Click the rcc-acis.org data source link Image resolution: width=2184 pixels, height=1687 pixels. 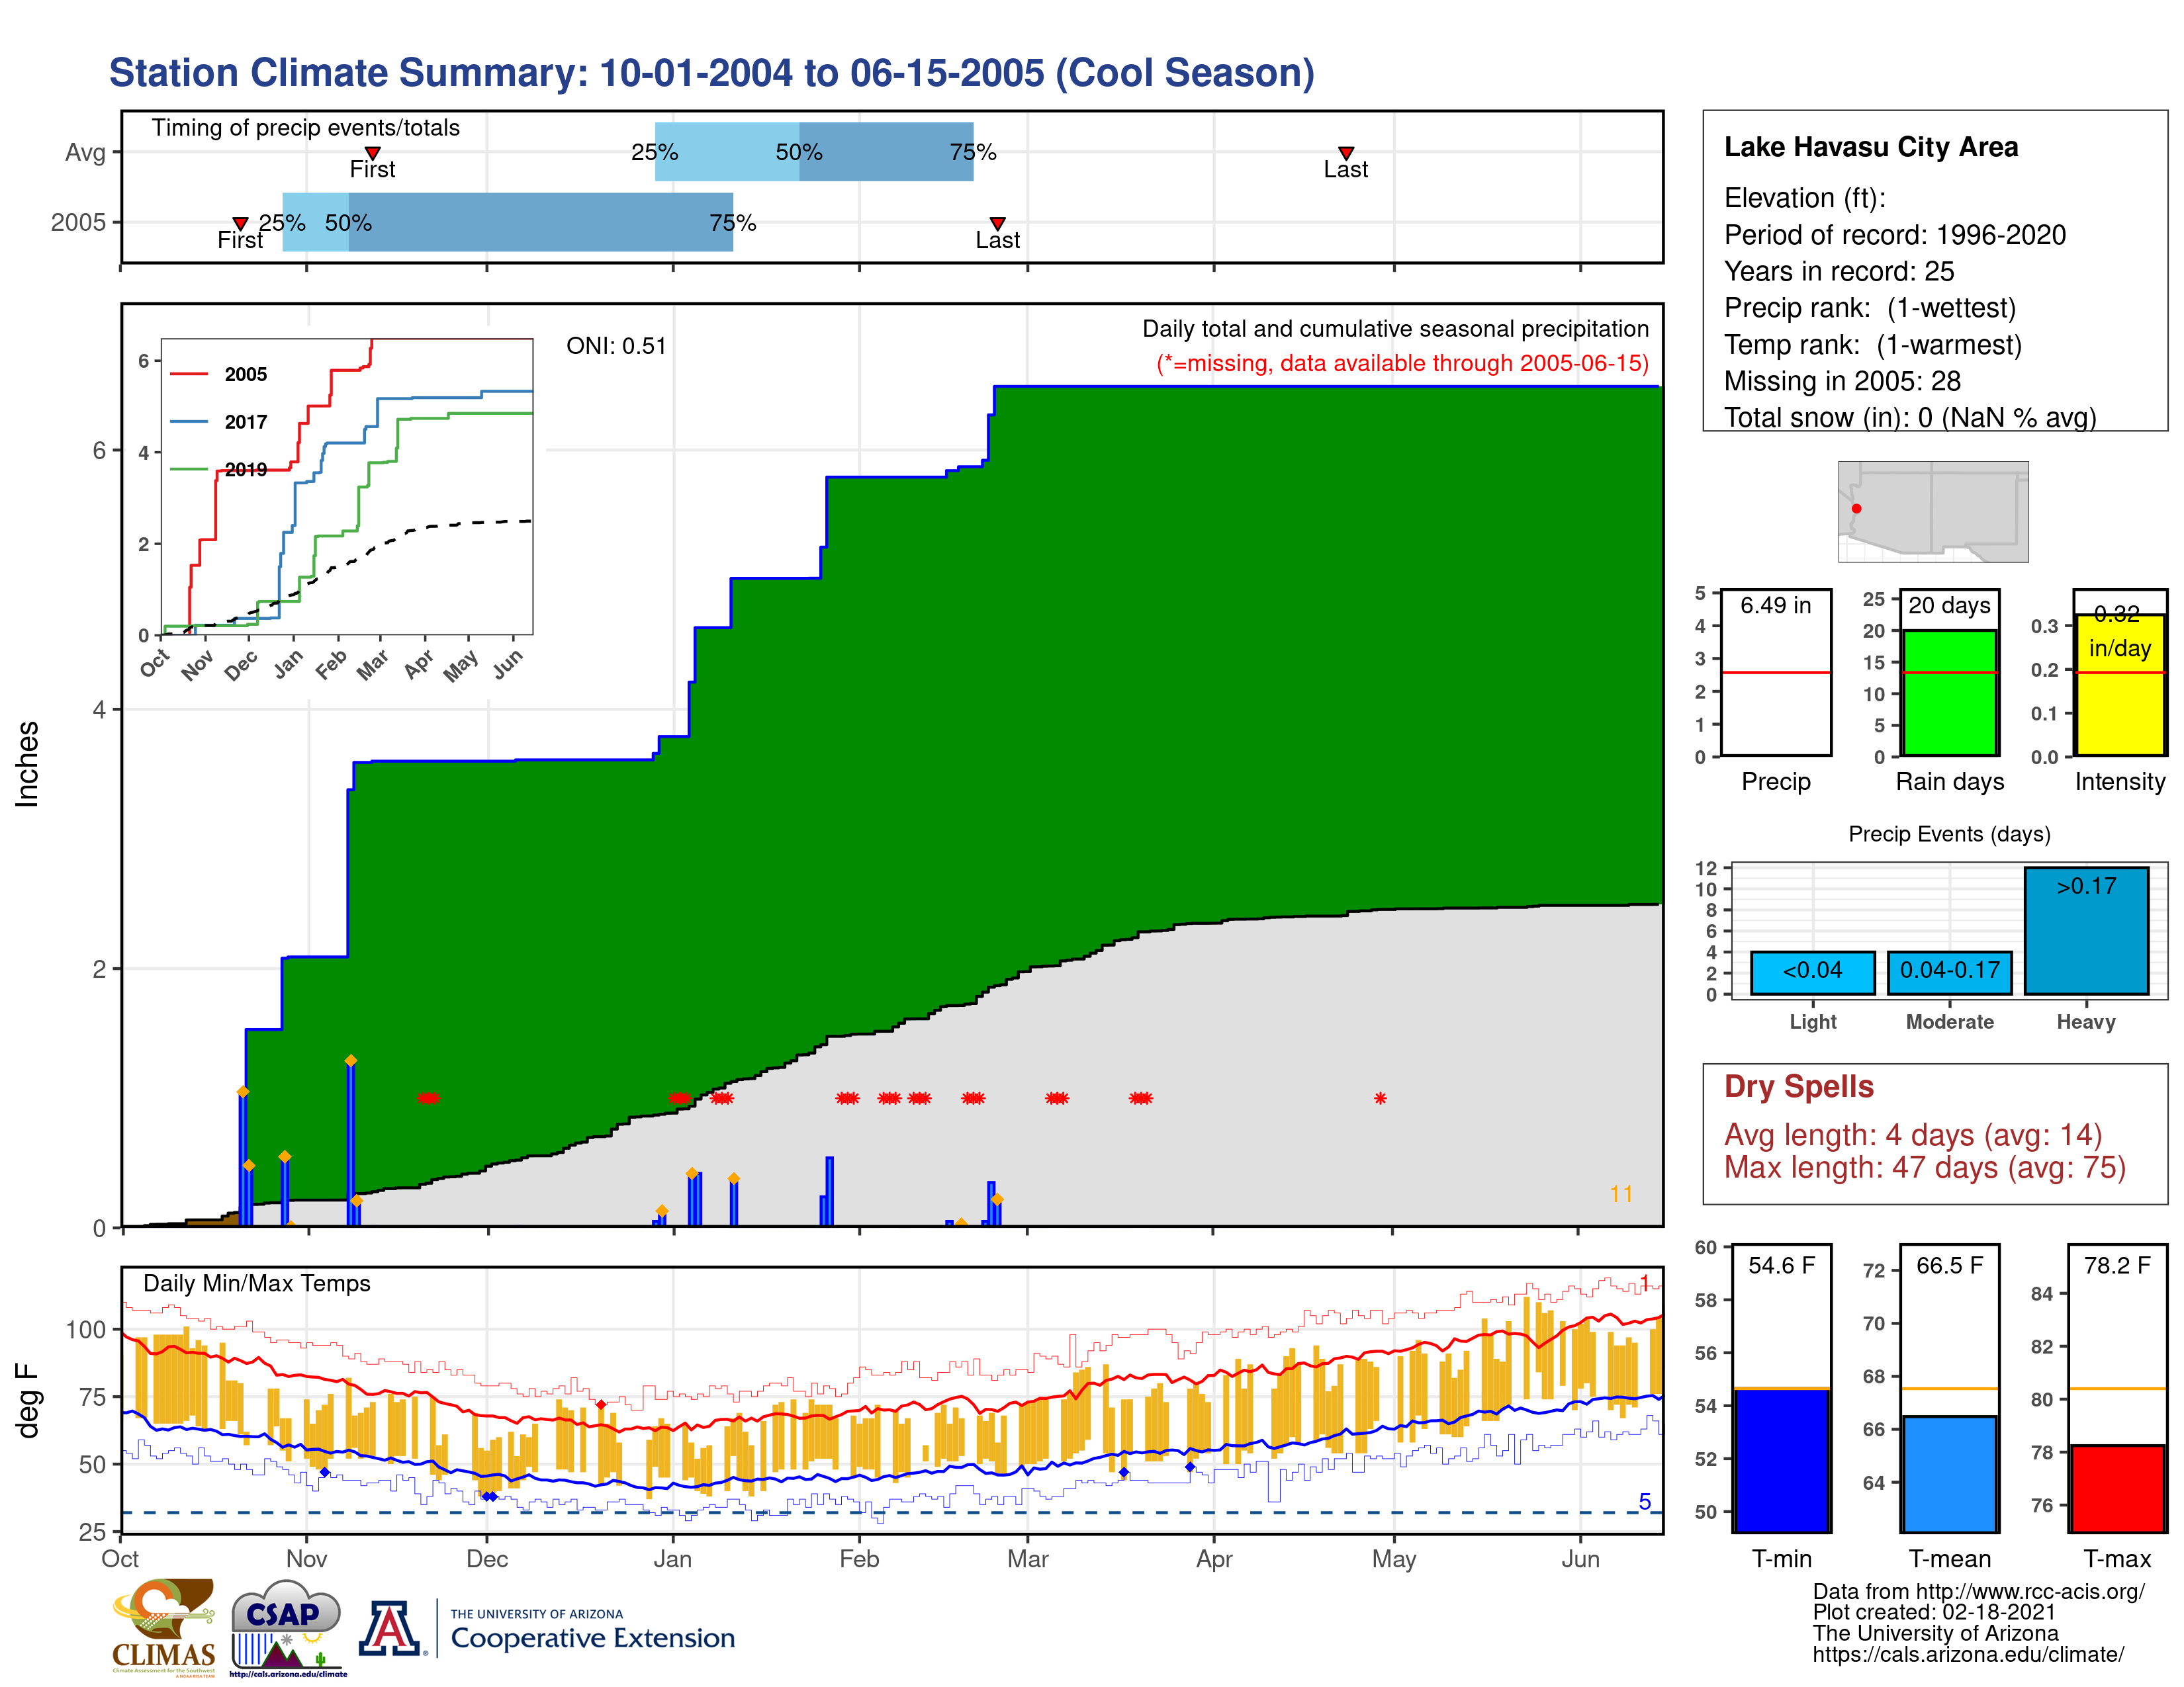(x=1978, y=1592)
